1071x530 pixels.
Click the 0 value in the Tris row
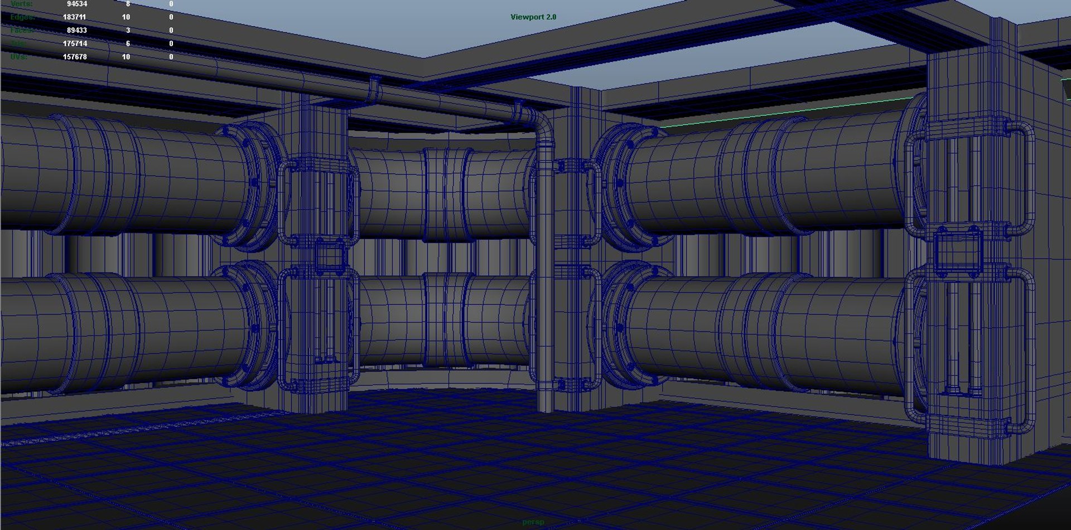point(171,43)
